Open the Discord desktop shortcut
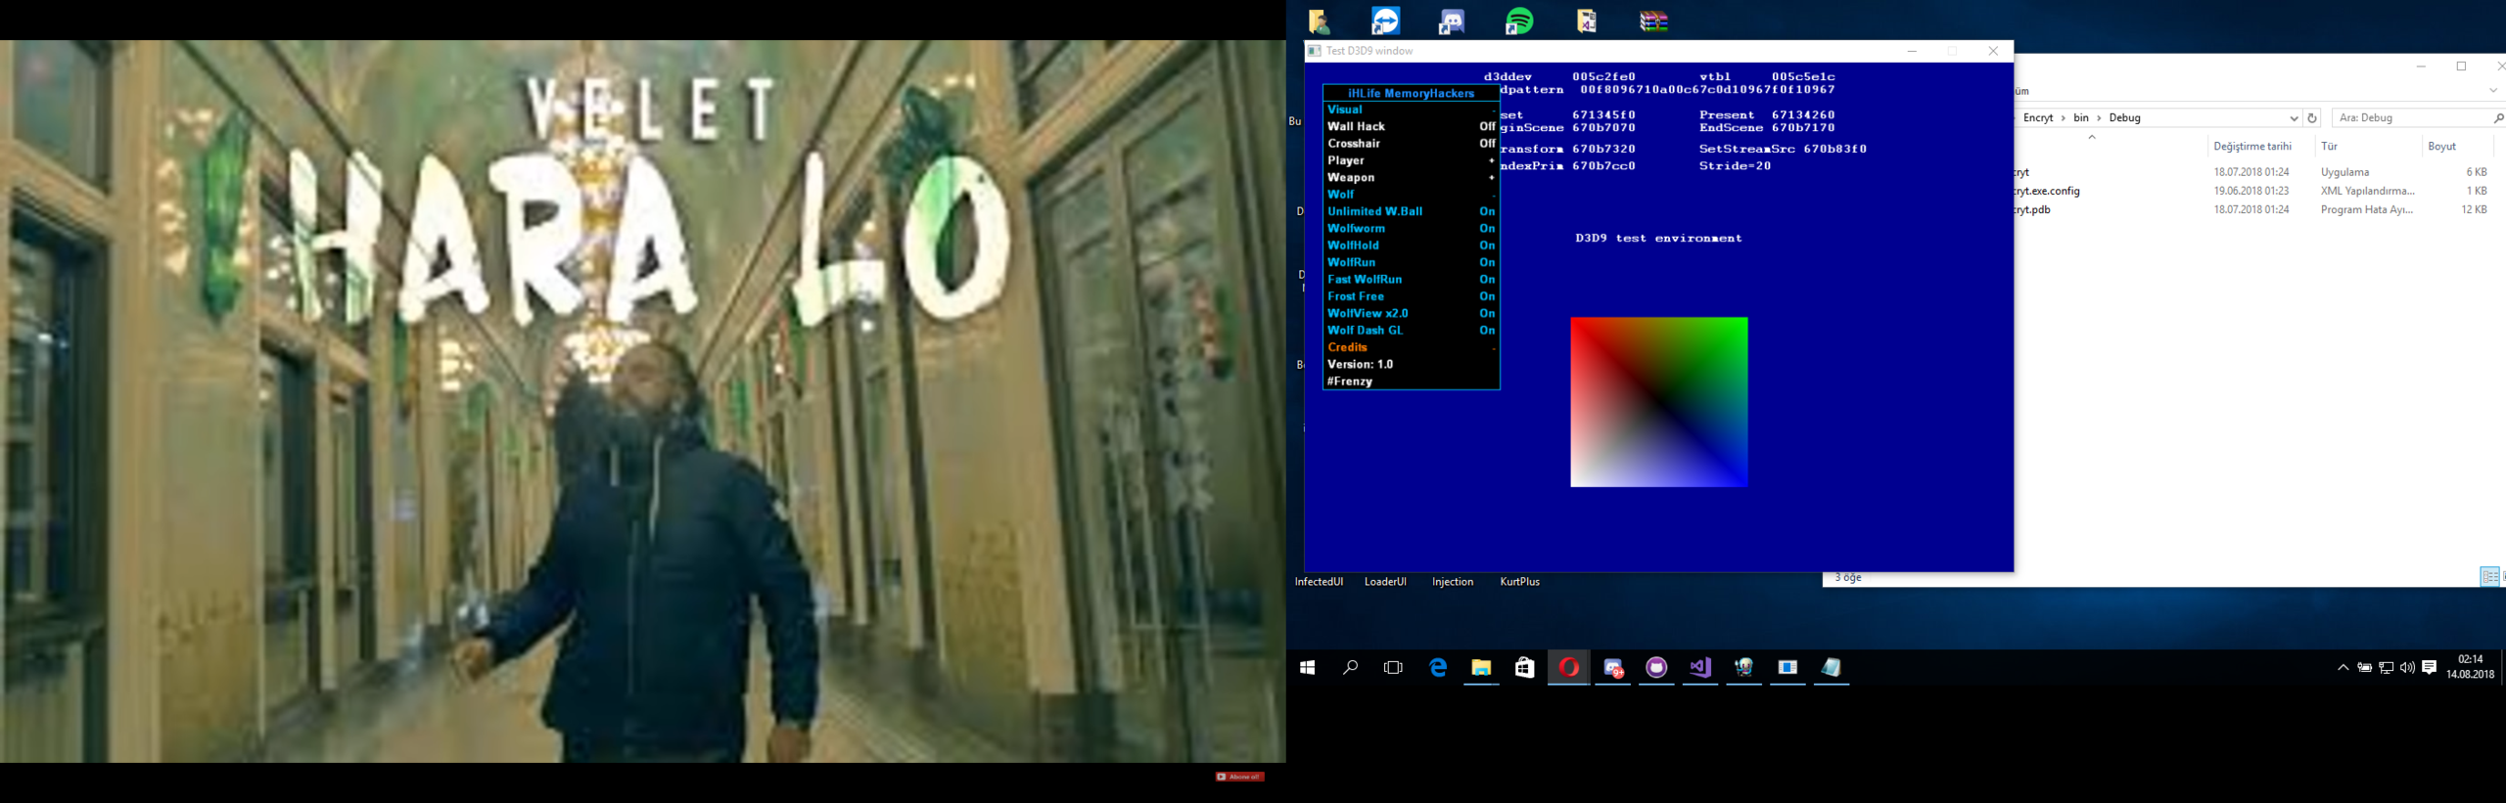 1452,21
